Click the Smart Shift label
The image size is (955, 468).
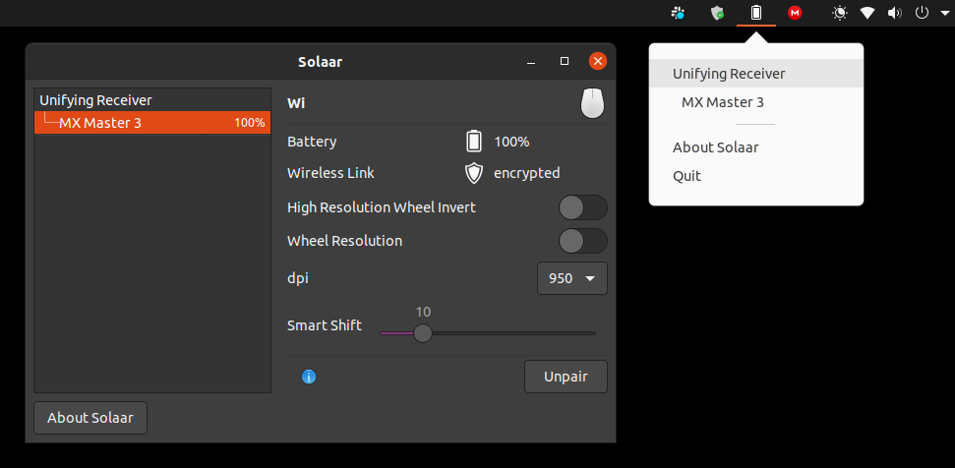pos(325,325)
